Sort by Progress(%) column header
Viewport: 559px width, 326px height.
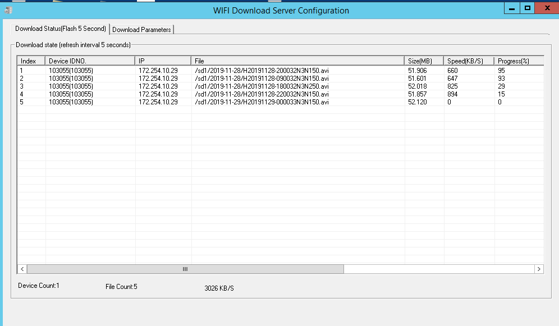coord(519,61)
